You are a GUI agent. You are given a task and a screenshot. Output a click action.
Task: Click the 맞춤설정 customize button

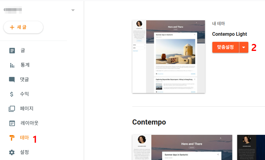pos(225,47)
